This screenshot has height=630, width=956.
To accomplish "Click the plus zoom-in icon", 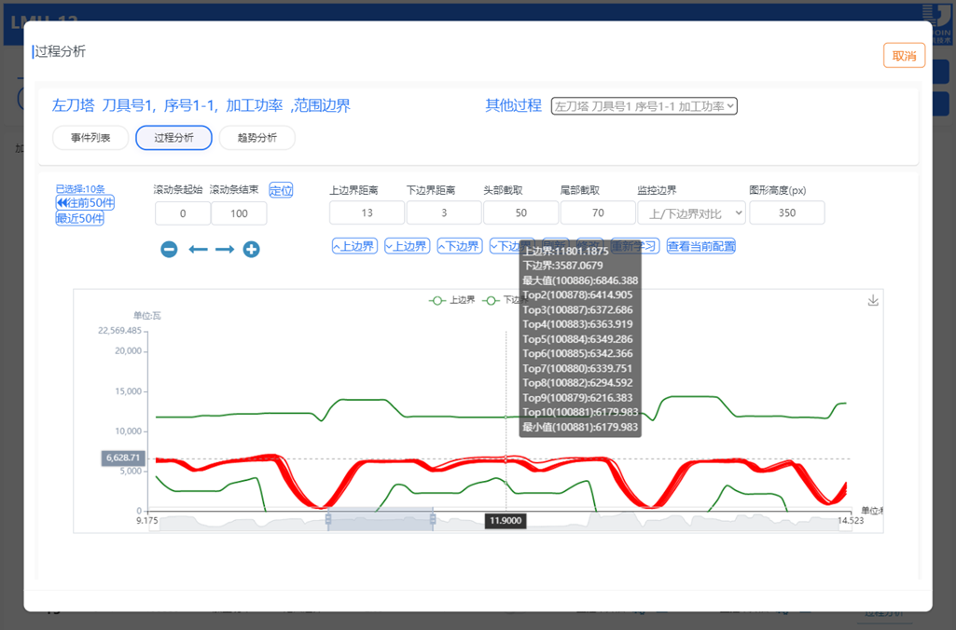I will tap(251, 249).
